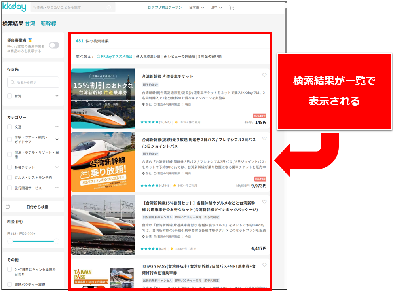
Task: Click the 地名から探す destination search field
Action: pos(33,82)
